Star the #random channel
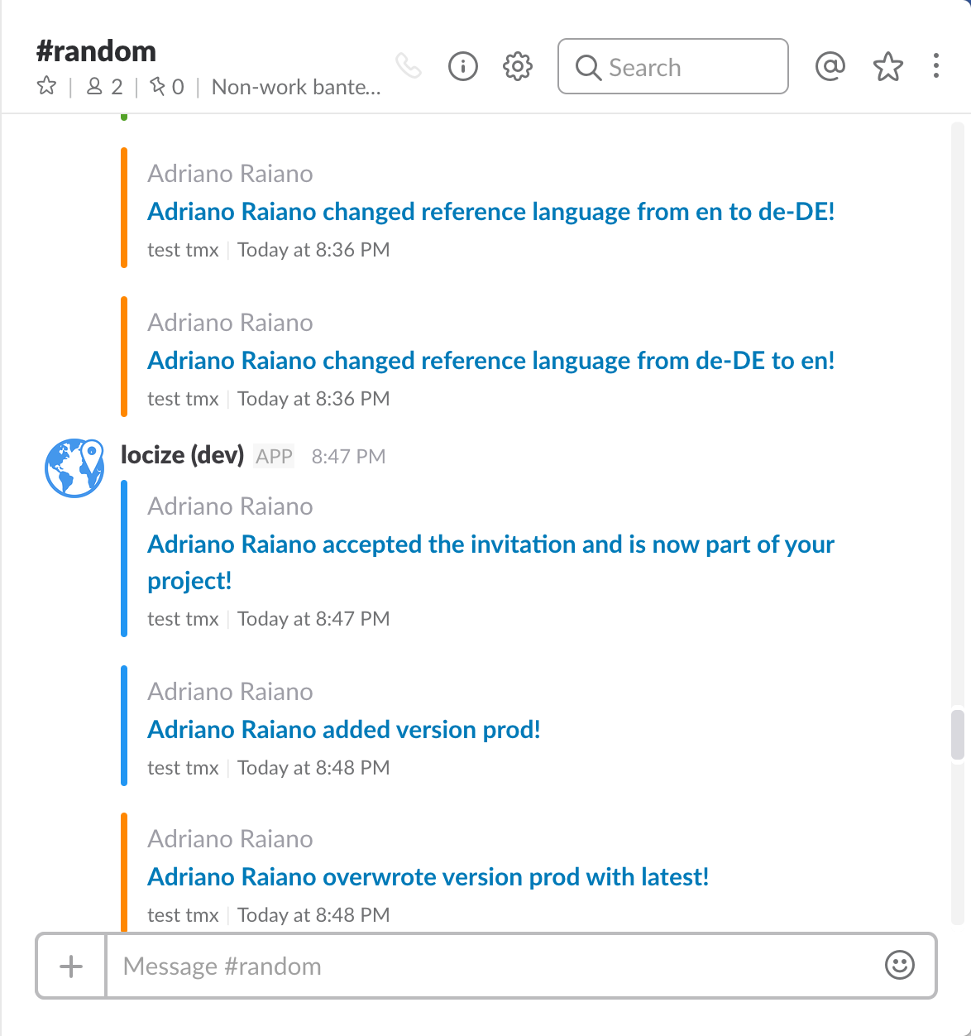971x1036 pixels. 46,86
